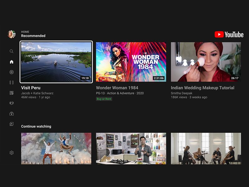Go to Home in the sidebar

(x=12, y=62)
